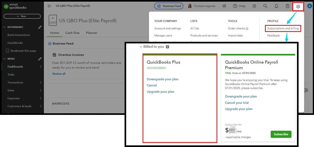Click the billed items count badge 2
The height and width of the screenshot is (147, 314).
(x=168, y=47)
